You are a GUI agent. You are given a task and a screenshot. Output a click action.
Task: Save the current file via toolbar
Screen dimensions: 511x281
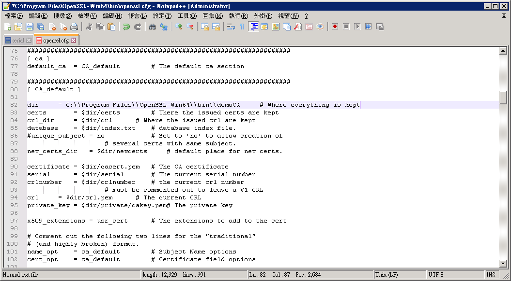(30, 27)
